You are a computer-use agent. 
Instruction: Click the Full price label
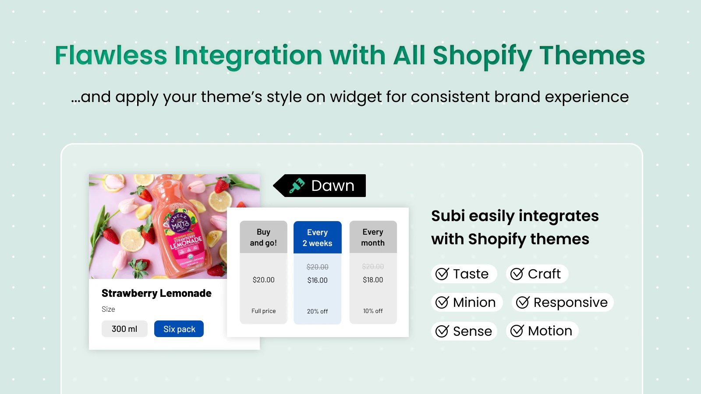(x=263, y=311)
